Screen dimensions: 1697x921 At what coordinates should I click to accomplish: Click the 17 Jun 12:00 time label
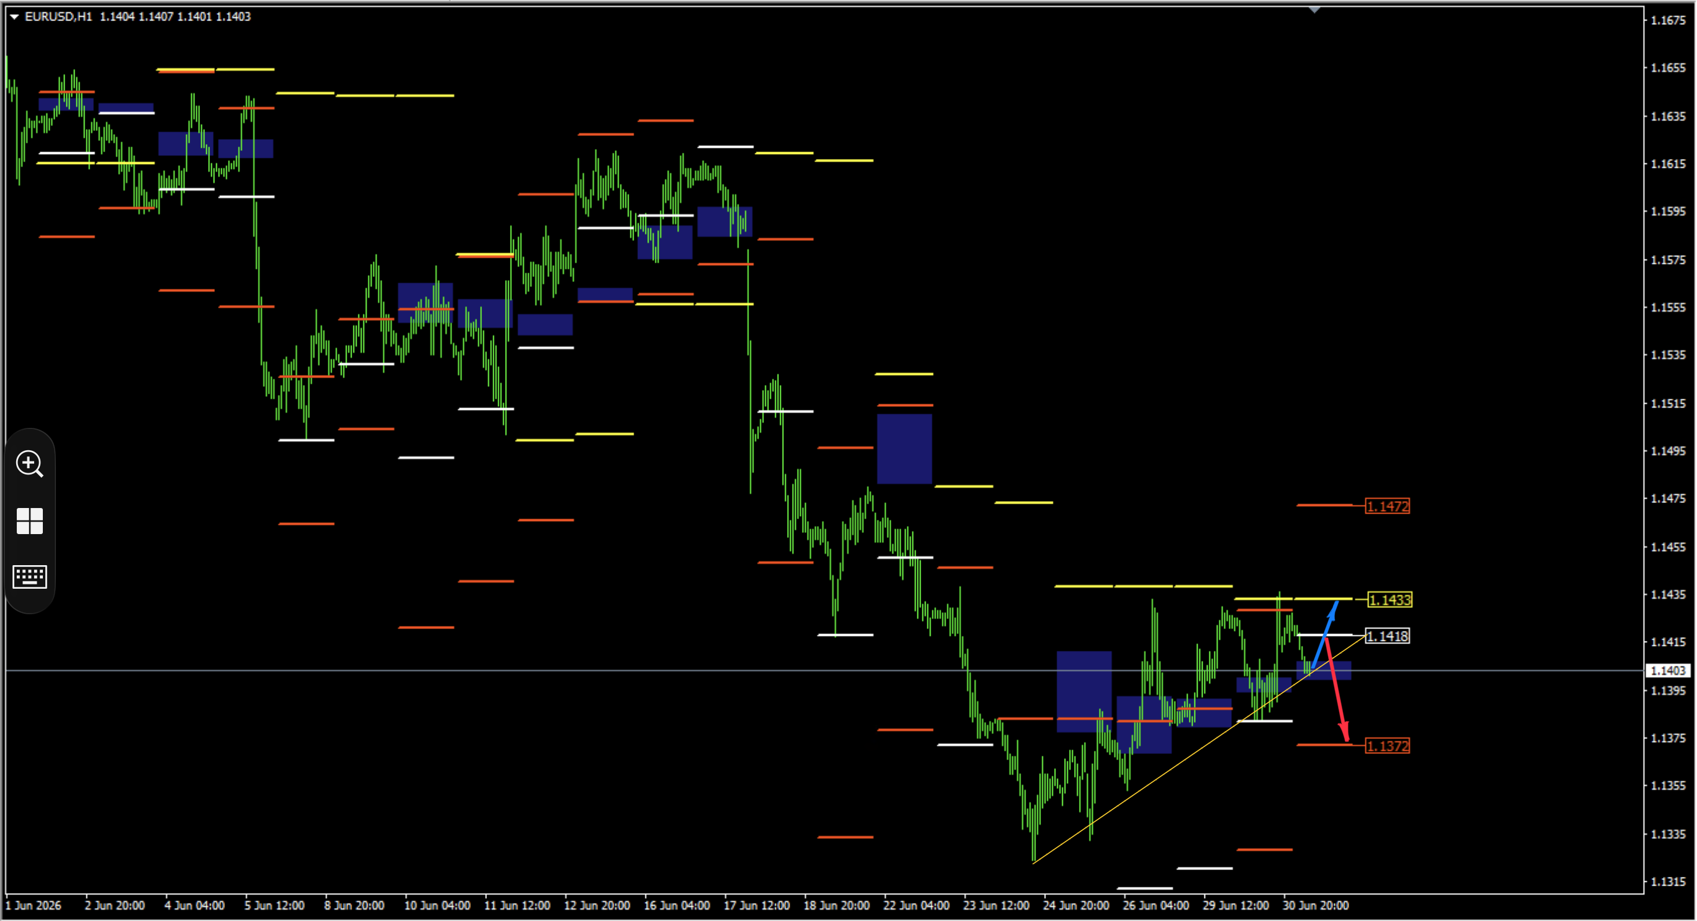click(757, 906)
